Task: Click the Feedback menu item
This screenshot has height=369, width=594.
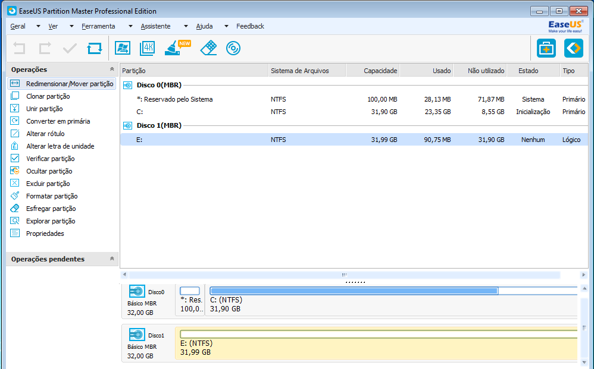Action: pyautogui.click(x=250, y=26)
